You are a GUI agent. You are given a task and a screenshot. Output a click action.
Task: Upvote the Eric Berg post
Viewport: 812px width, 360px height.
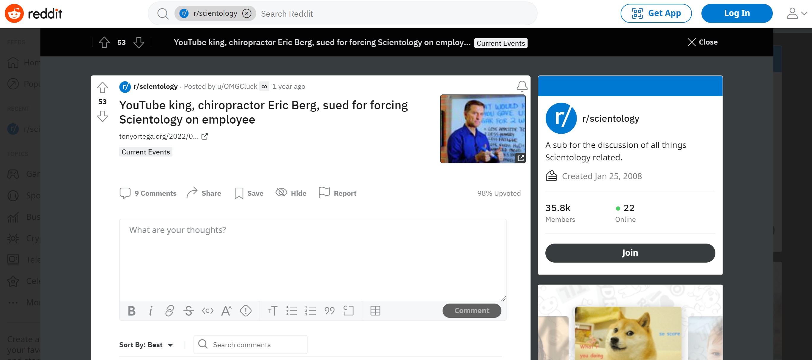(103, 88)
